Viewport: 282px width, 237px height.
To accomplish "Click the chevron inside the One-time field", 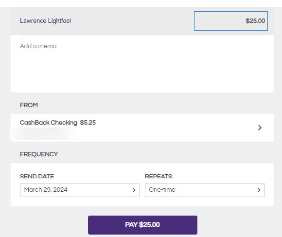I will [x=259, y=190].
